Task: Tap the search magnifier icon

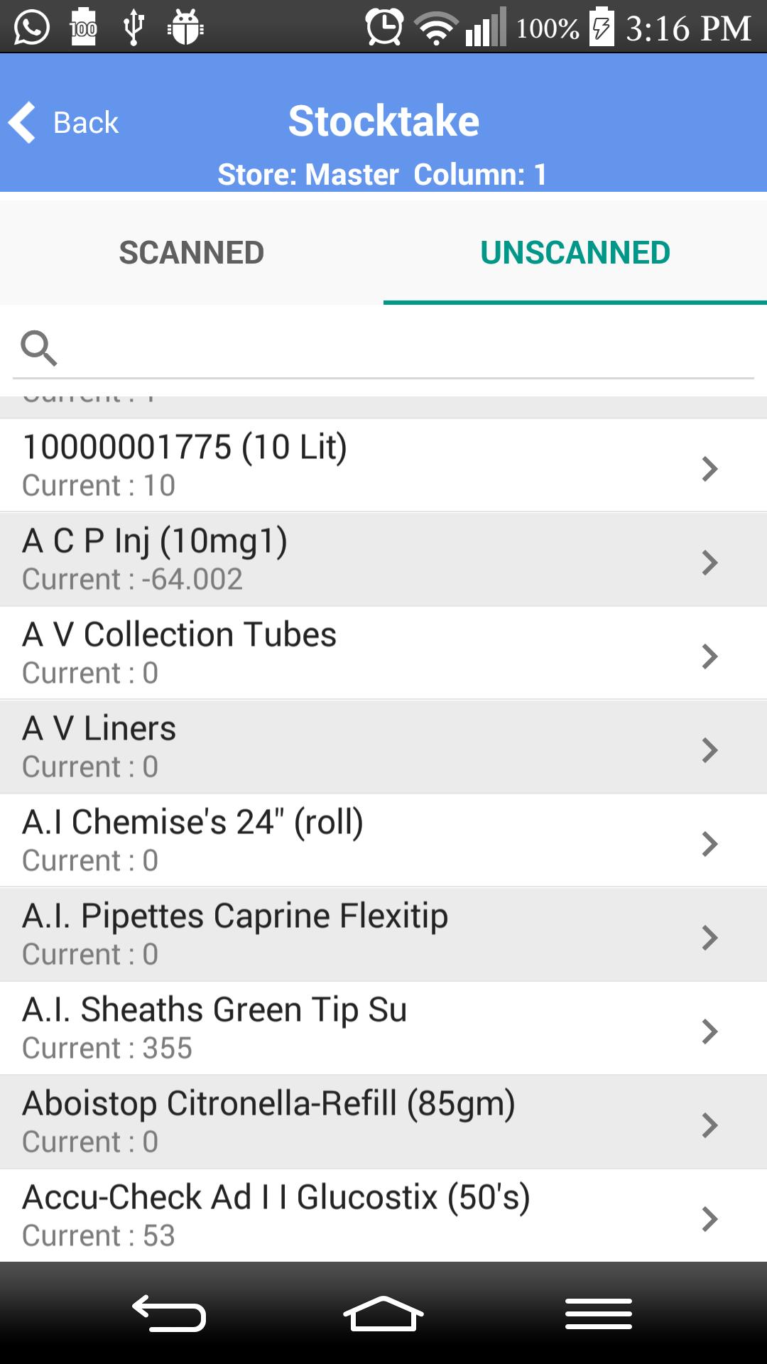Action: [38, 348]
